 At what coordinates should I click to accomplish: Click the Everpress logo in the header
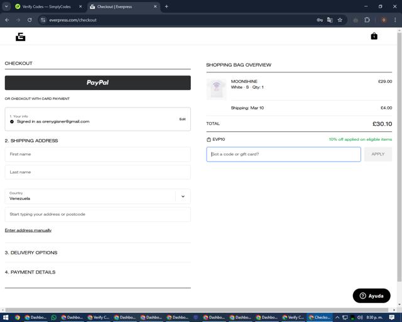click(21, 37)
